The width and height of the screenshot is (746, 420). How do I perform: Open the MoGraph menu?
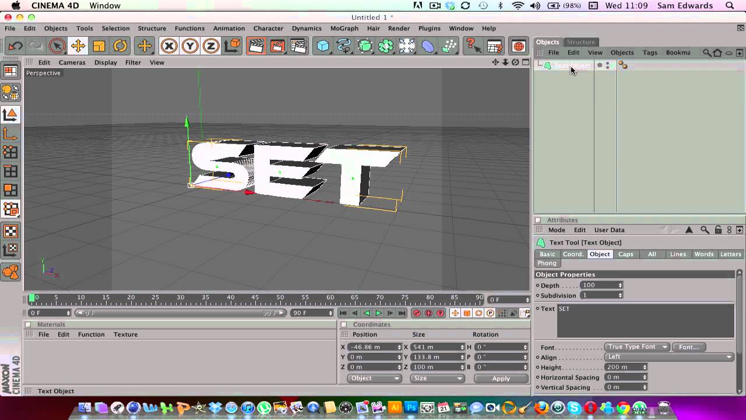pyautogui.click(x=344, y=28)
